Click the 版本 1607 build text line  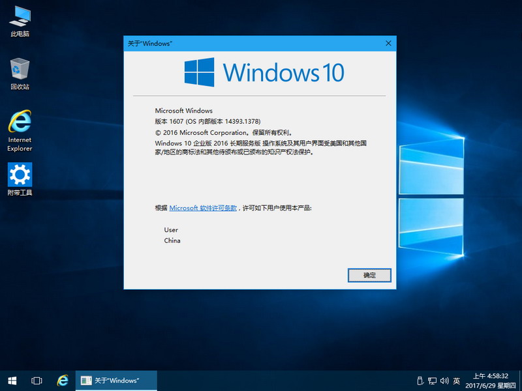[x=207, y=121]
